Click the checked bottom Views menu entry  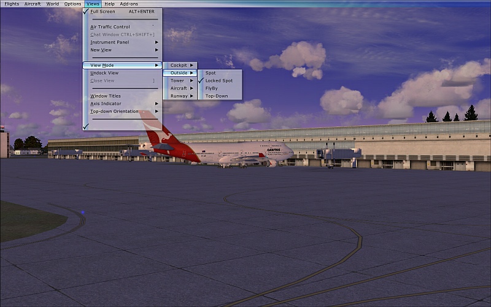click(122, 126)
